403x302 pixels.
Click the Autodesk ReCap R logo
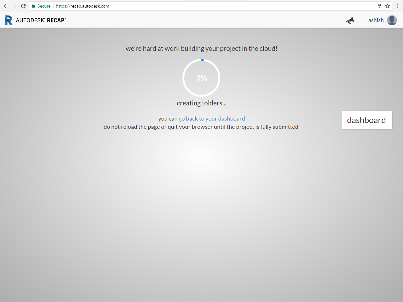(x=9, y=20)
